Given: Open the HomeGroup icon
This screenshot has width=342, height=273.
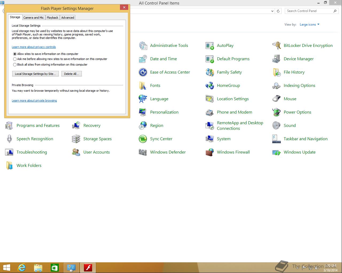Looking at the screenshot, I should point(210,86).
